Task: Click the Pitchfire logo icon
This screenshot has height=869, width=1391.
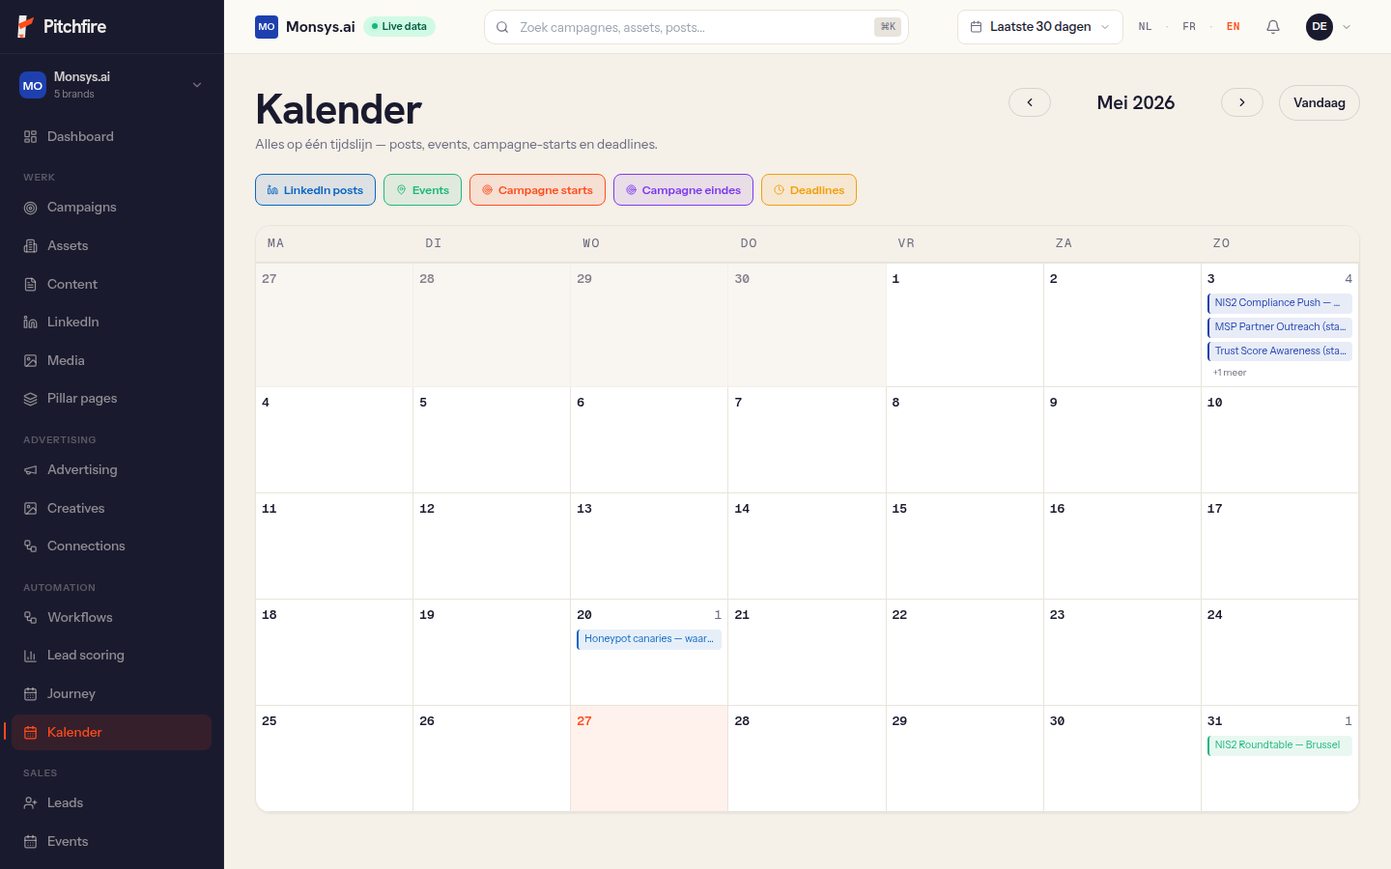Action: [x=26, y=26]
